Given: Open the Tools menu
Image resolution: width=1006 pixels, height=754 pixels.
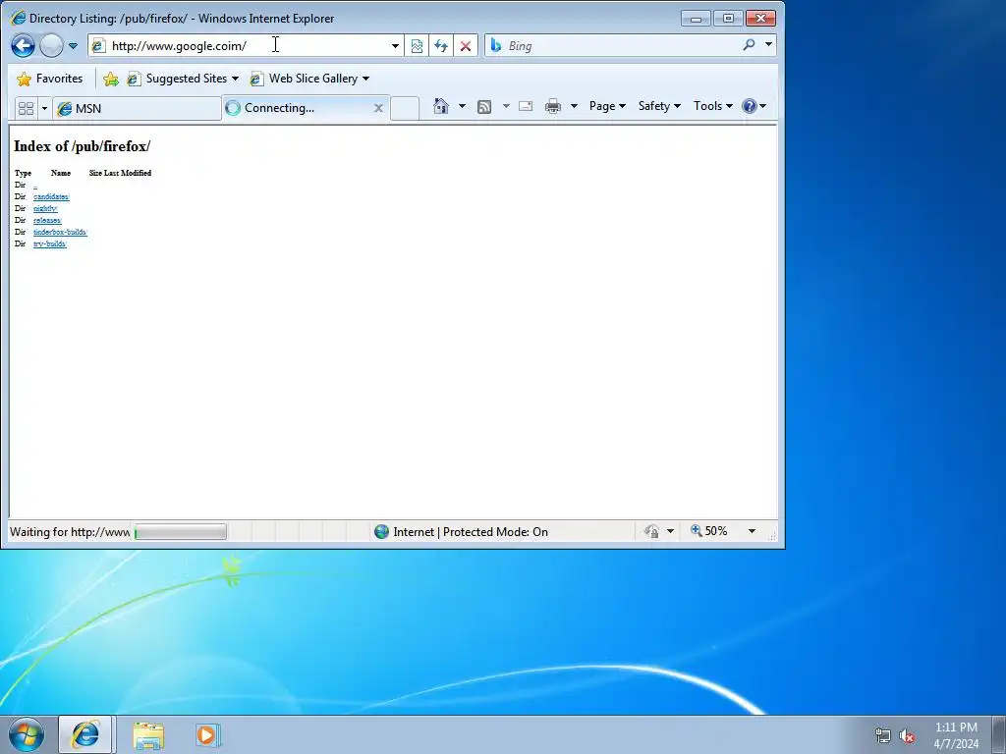Looking at the screenshot, I should click(712, 106).
